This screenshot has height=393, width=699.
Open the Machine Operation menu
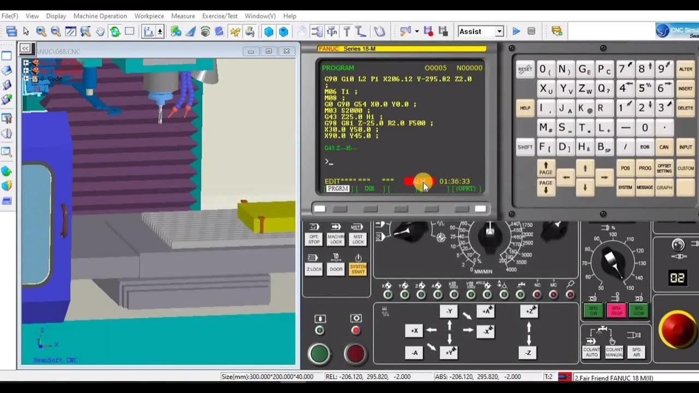(100, 16)
